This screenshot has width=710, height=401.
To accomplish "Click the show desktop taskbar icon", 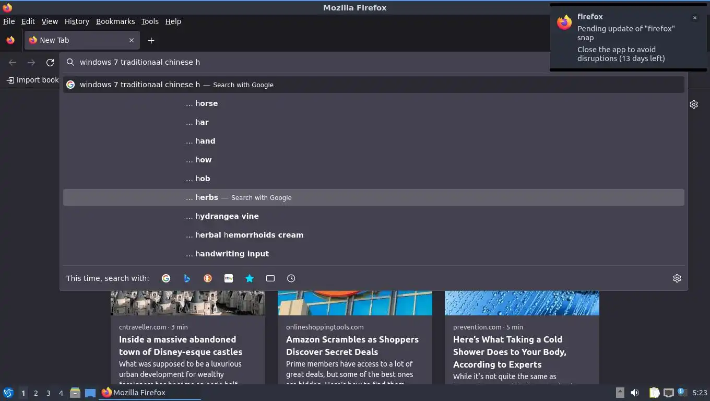I will pos(90,393).
